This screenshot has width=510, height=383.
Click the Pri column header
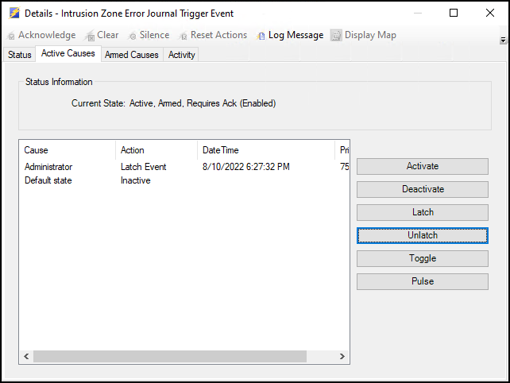[x=342, y=150]
